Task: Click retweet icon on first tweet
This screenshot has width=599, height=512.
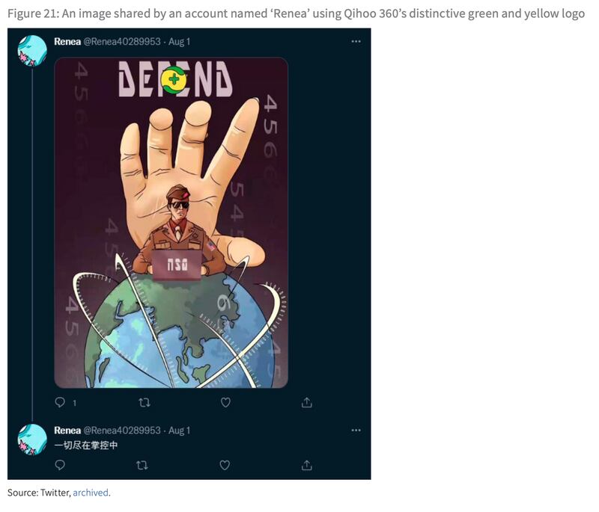Action: tap(145, 402)
